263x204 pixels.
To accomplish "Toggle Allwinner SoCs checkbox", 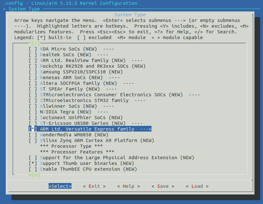I will pyautogui.click(x=33, y=106).
